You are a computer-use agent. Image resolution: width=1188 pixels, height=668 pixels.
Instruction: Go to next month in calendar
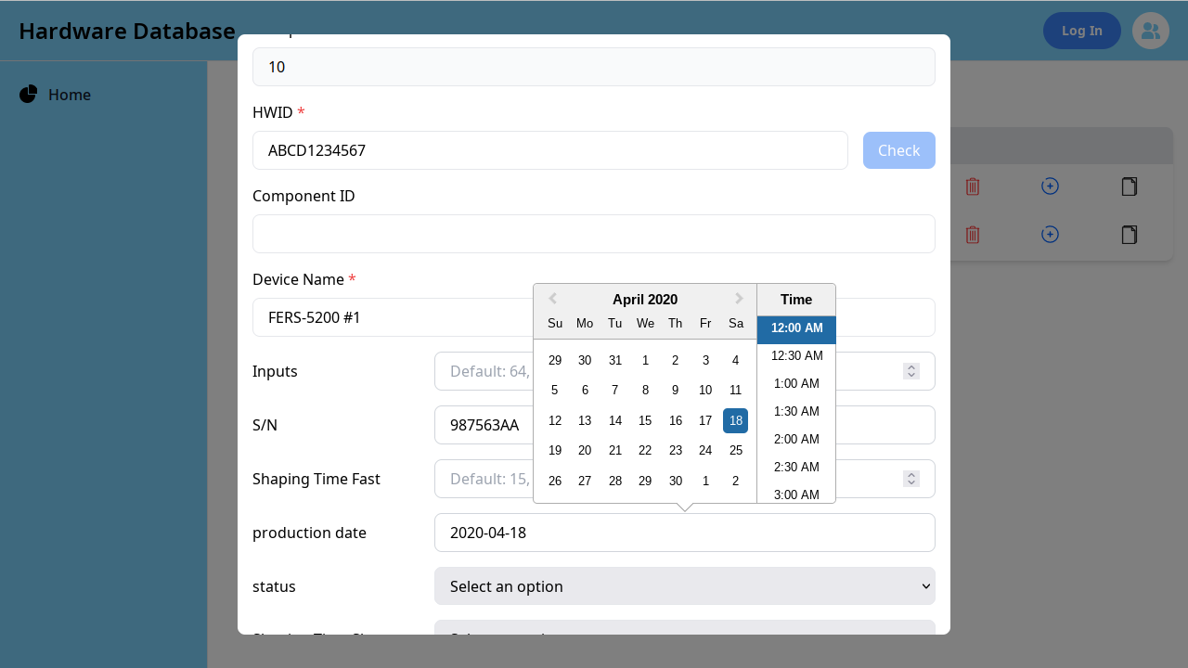(739, 299)
